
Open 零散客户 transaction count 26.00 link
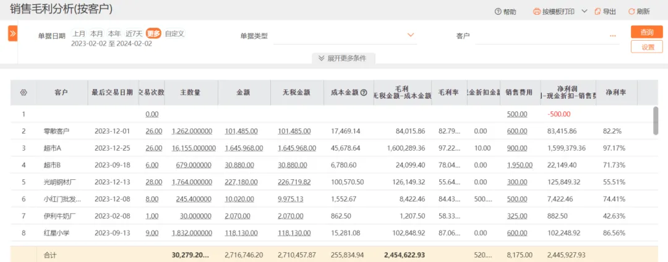tap(154, 131)
